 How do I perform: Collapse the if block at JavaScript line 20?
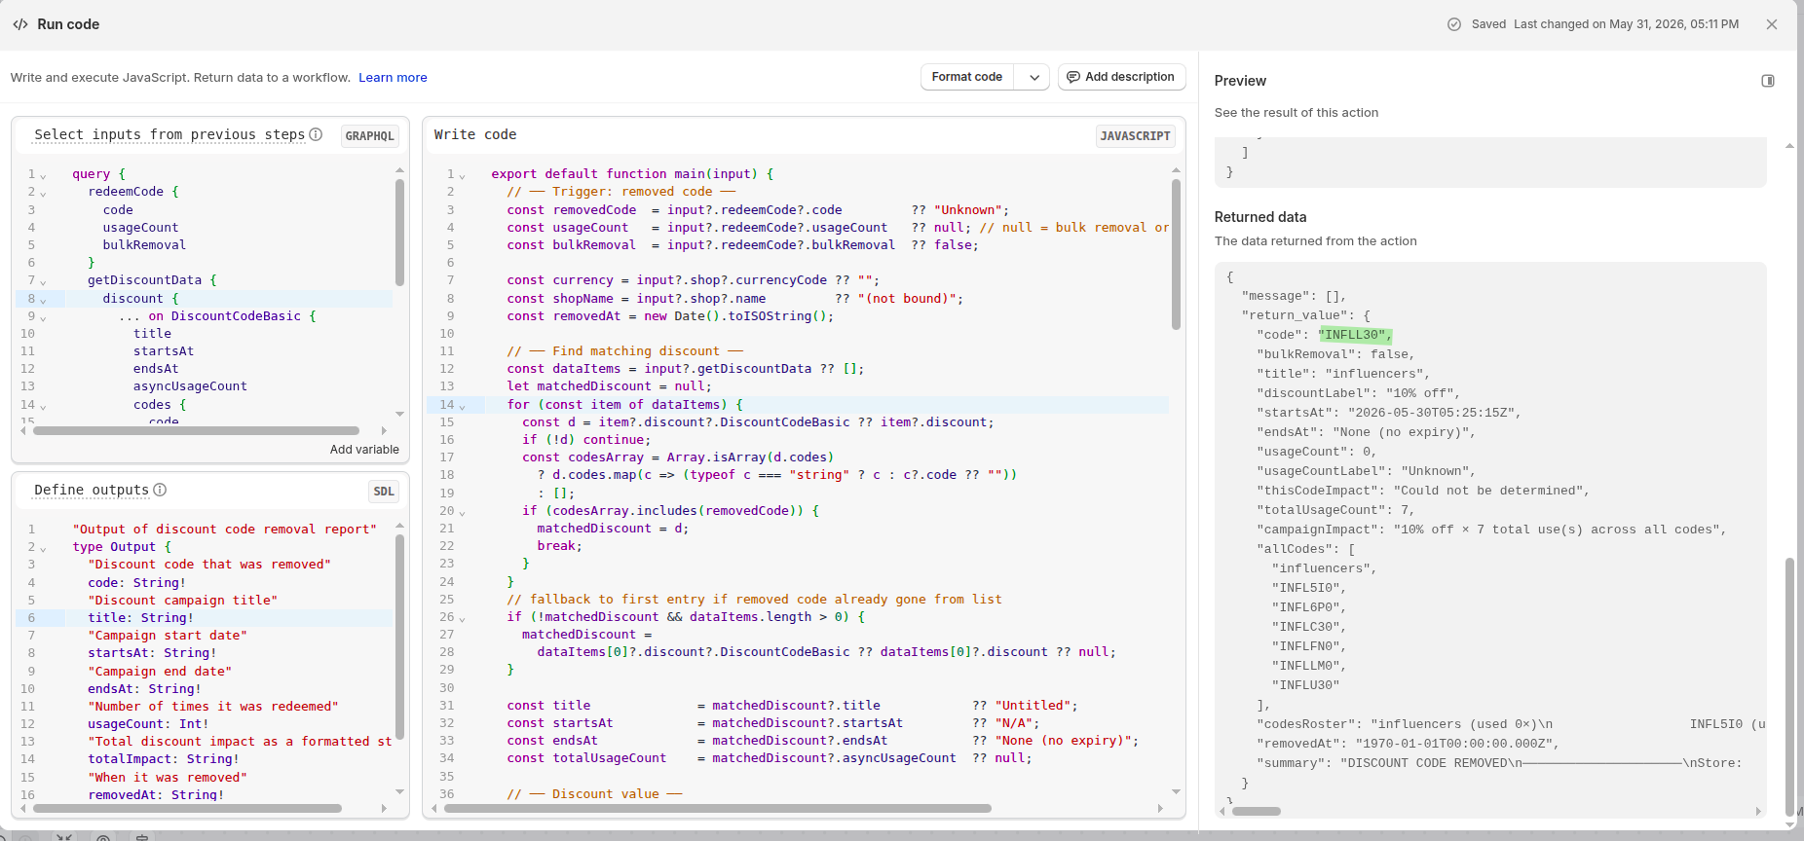point(462,512)
